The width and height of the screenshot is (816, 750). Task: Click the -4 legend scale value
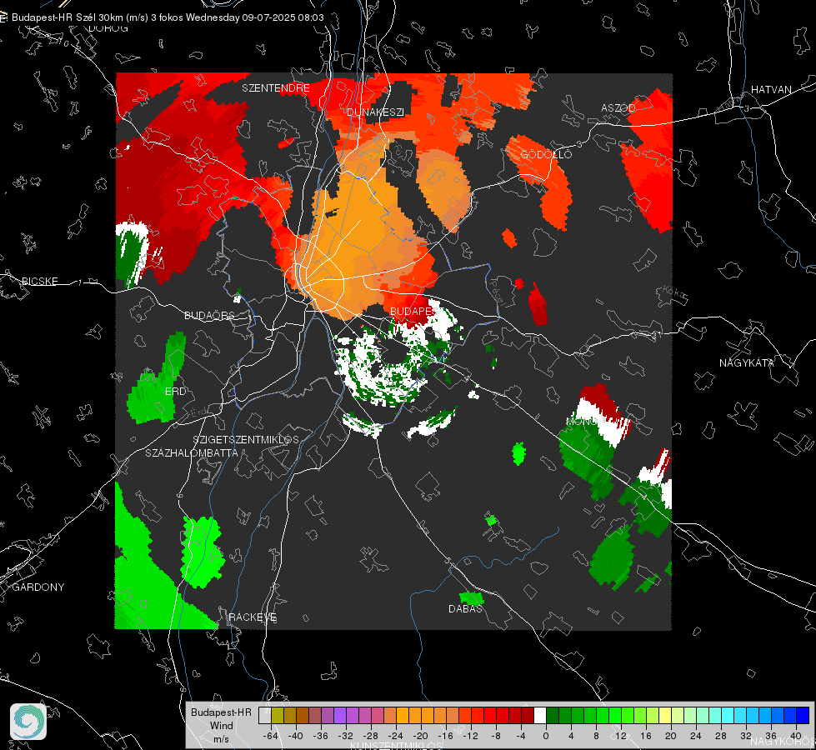(520, 736)
